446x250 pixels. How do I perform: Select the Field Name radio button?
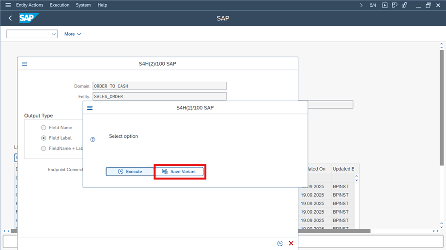44,128
